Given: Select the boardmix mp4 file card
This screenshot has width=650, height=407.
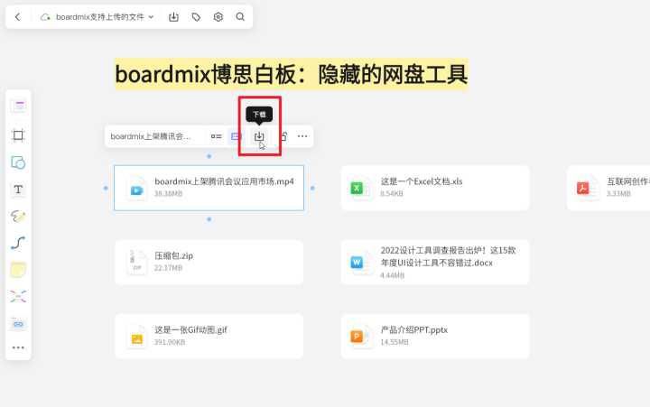Looking at the screenshot, I should point(209,188).
